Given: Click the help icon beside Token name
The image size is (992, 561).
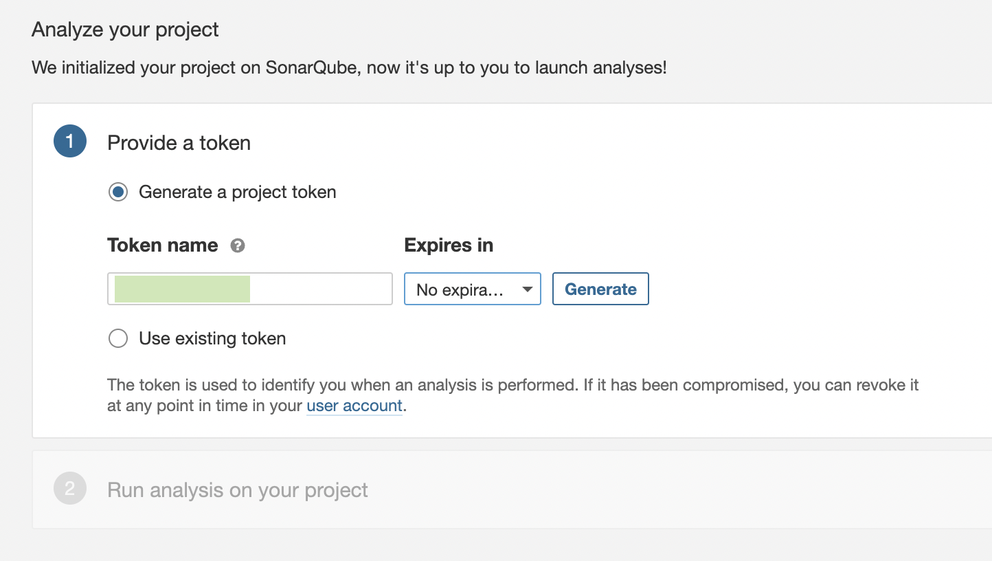Looking at the screenshot, I should [238, 245].
